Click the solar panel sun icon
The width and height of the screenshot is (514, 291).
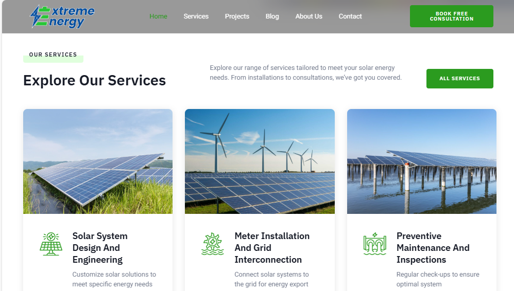(51, 244)
